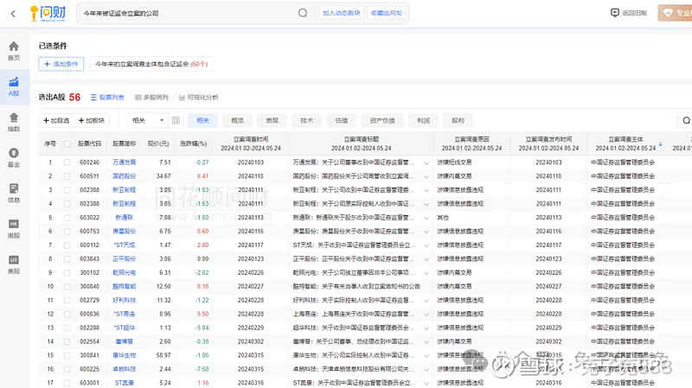Check the box for row 600246
Screen dimensions: 692x388
67,162
